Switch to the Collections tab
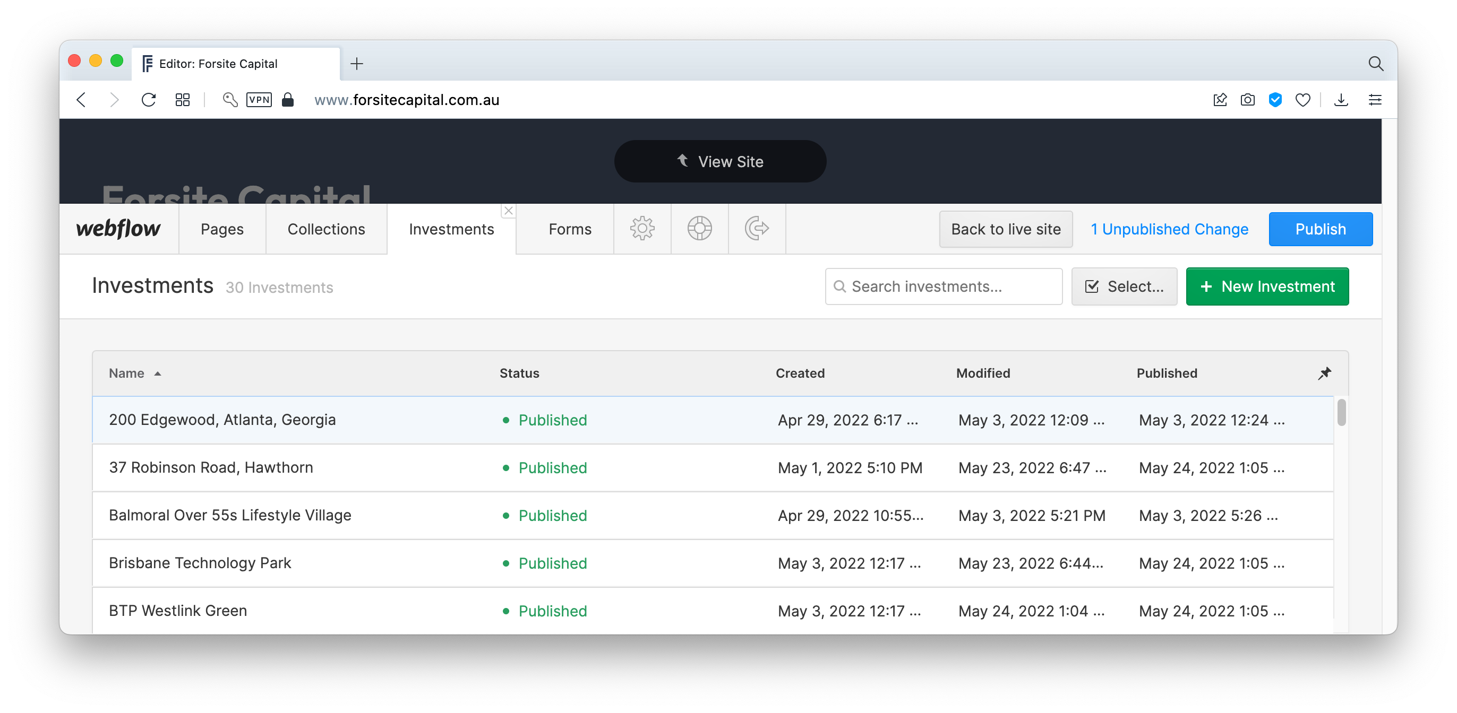The height and width of the screenshot is (713, 1457). click(x=327, y=229)
